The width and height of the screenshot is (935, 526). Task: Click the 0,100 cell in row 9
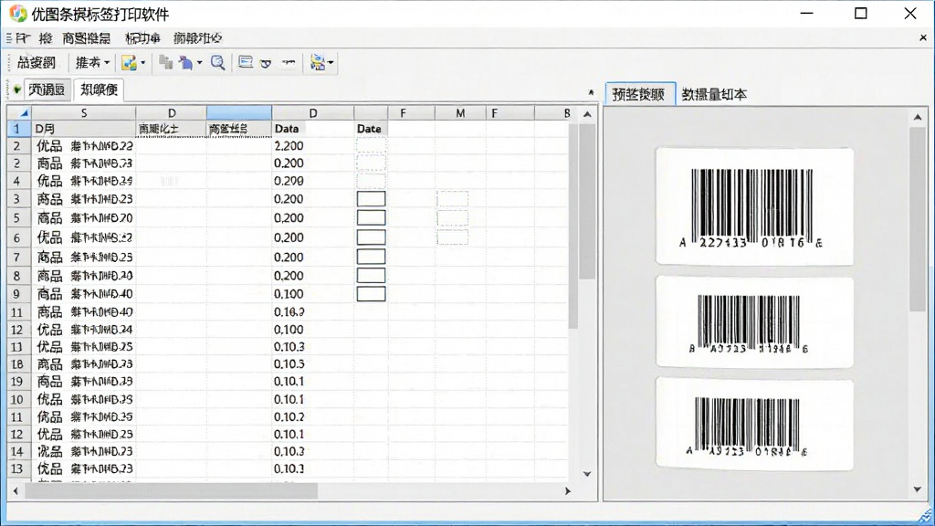(312, 294)
